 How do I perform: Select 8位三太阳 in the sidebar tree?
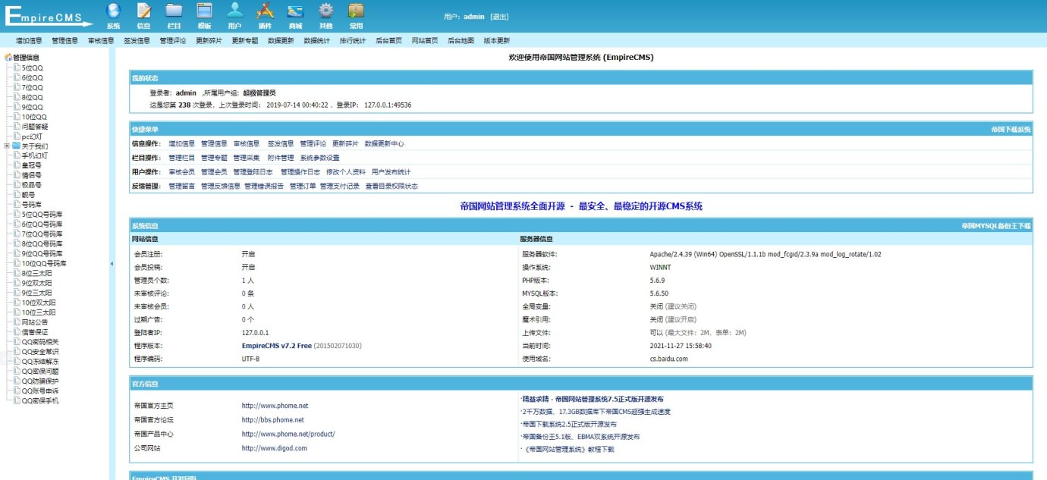(37, 274)
